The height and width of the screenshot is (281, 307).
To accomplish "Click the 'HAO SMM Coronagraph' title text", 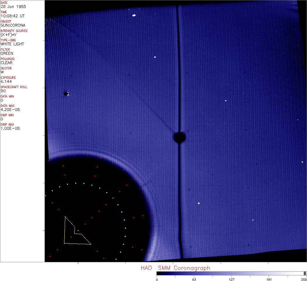I will 175,268.
